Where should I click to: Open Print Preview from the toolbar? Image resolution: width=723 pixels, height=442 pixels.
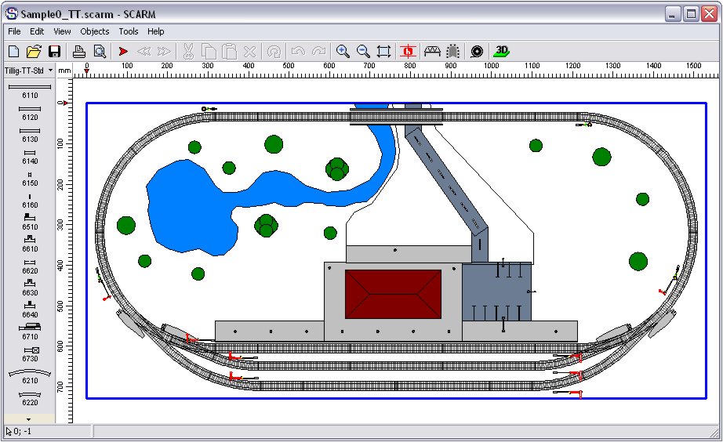click(99, 52)
